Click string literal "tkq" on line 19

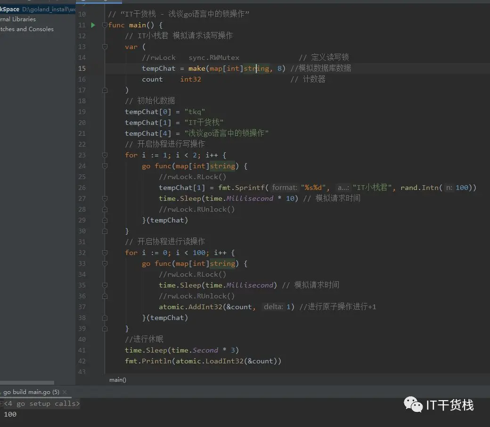pyautogui.click(x=195, y=112)
